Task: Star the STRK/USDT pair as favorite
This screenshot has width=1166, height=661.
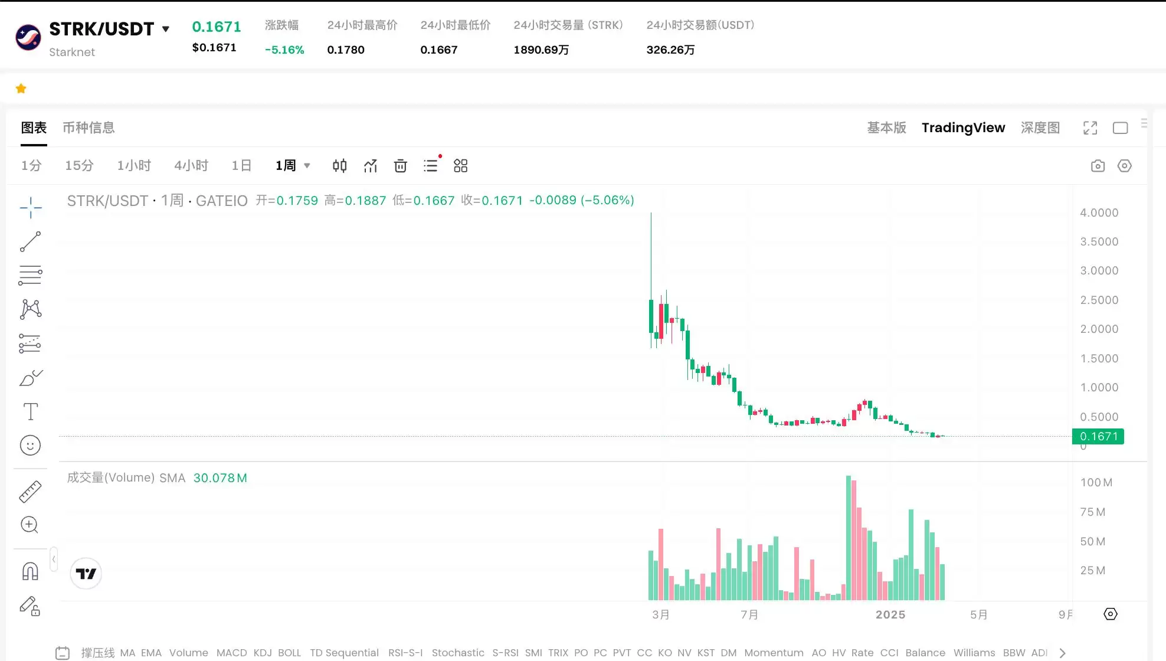Action: (21, 88)
